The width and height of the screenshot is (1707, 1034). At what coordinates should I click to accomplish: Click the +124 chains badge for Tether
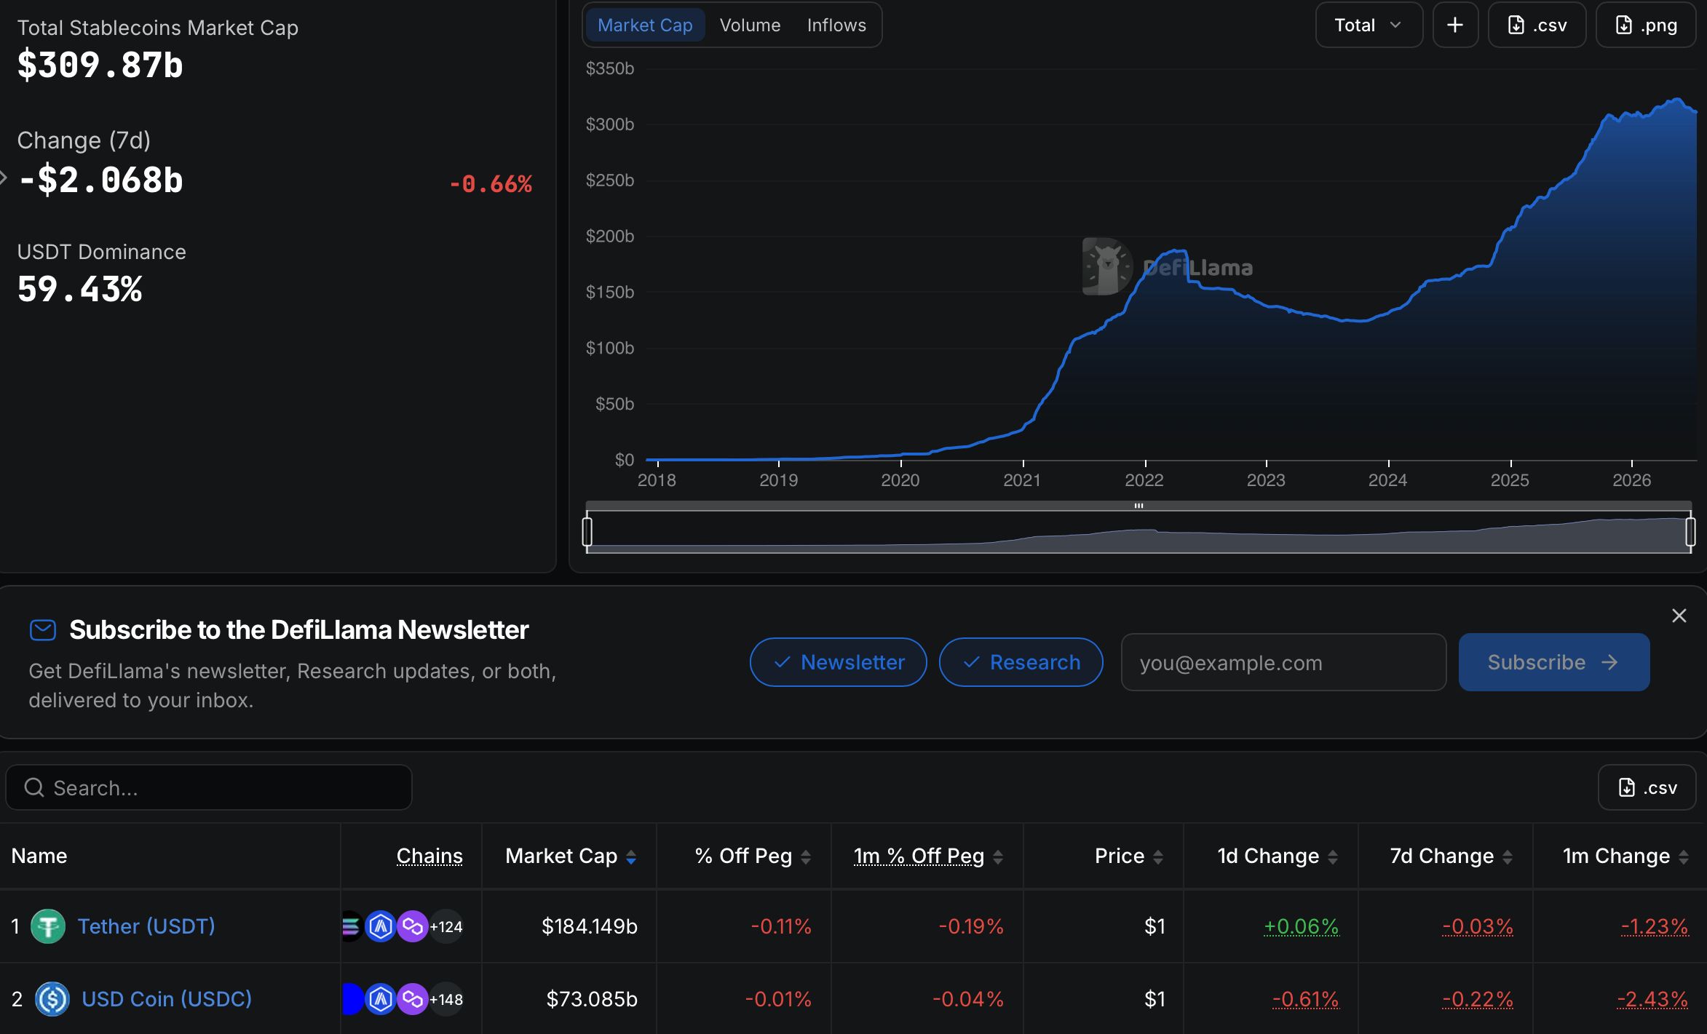point(446,926)
